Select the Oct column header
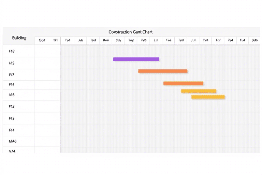Image resolution: width=262 pixels, height=175 pixels. tap(42, 40)
